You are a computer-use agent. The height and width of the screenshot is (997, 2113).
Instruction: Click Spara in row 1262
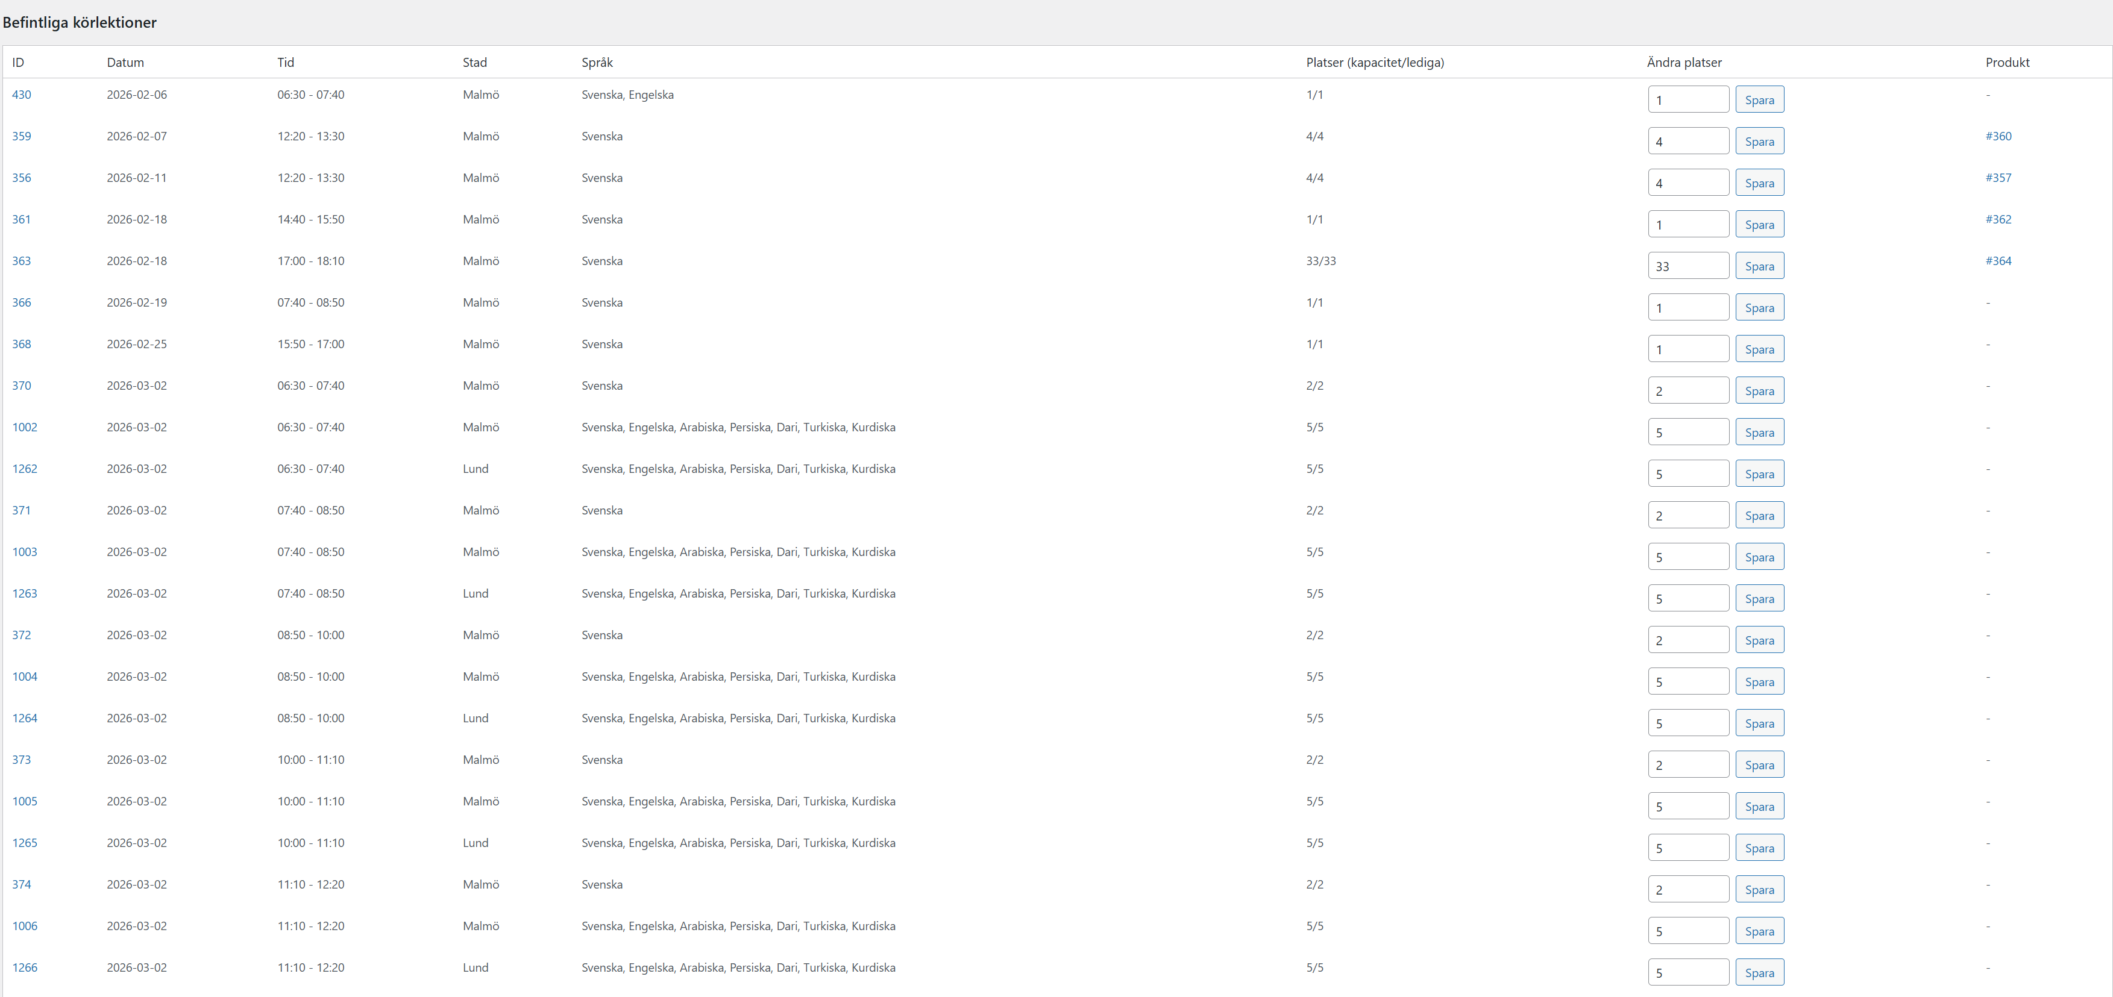click(x=1759, y=474)
